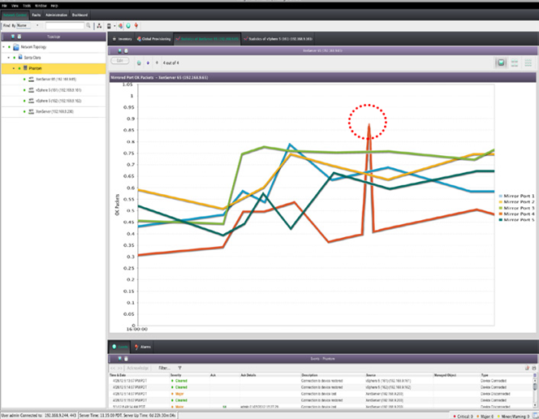Click the search magnifier icon beside Find field
539x419 pixels.
(89, 26)
